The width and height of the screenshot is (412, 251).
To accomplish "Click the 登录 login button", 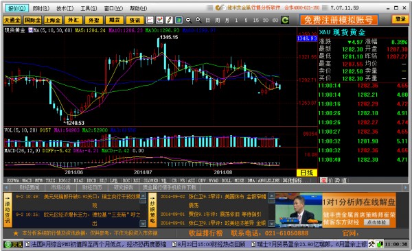I will (400, 19).
